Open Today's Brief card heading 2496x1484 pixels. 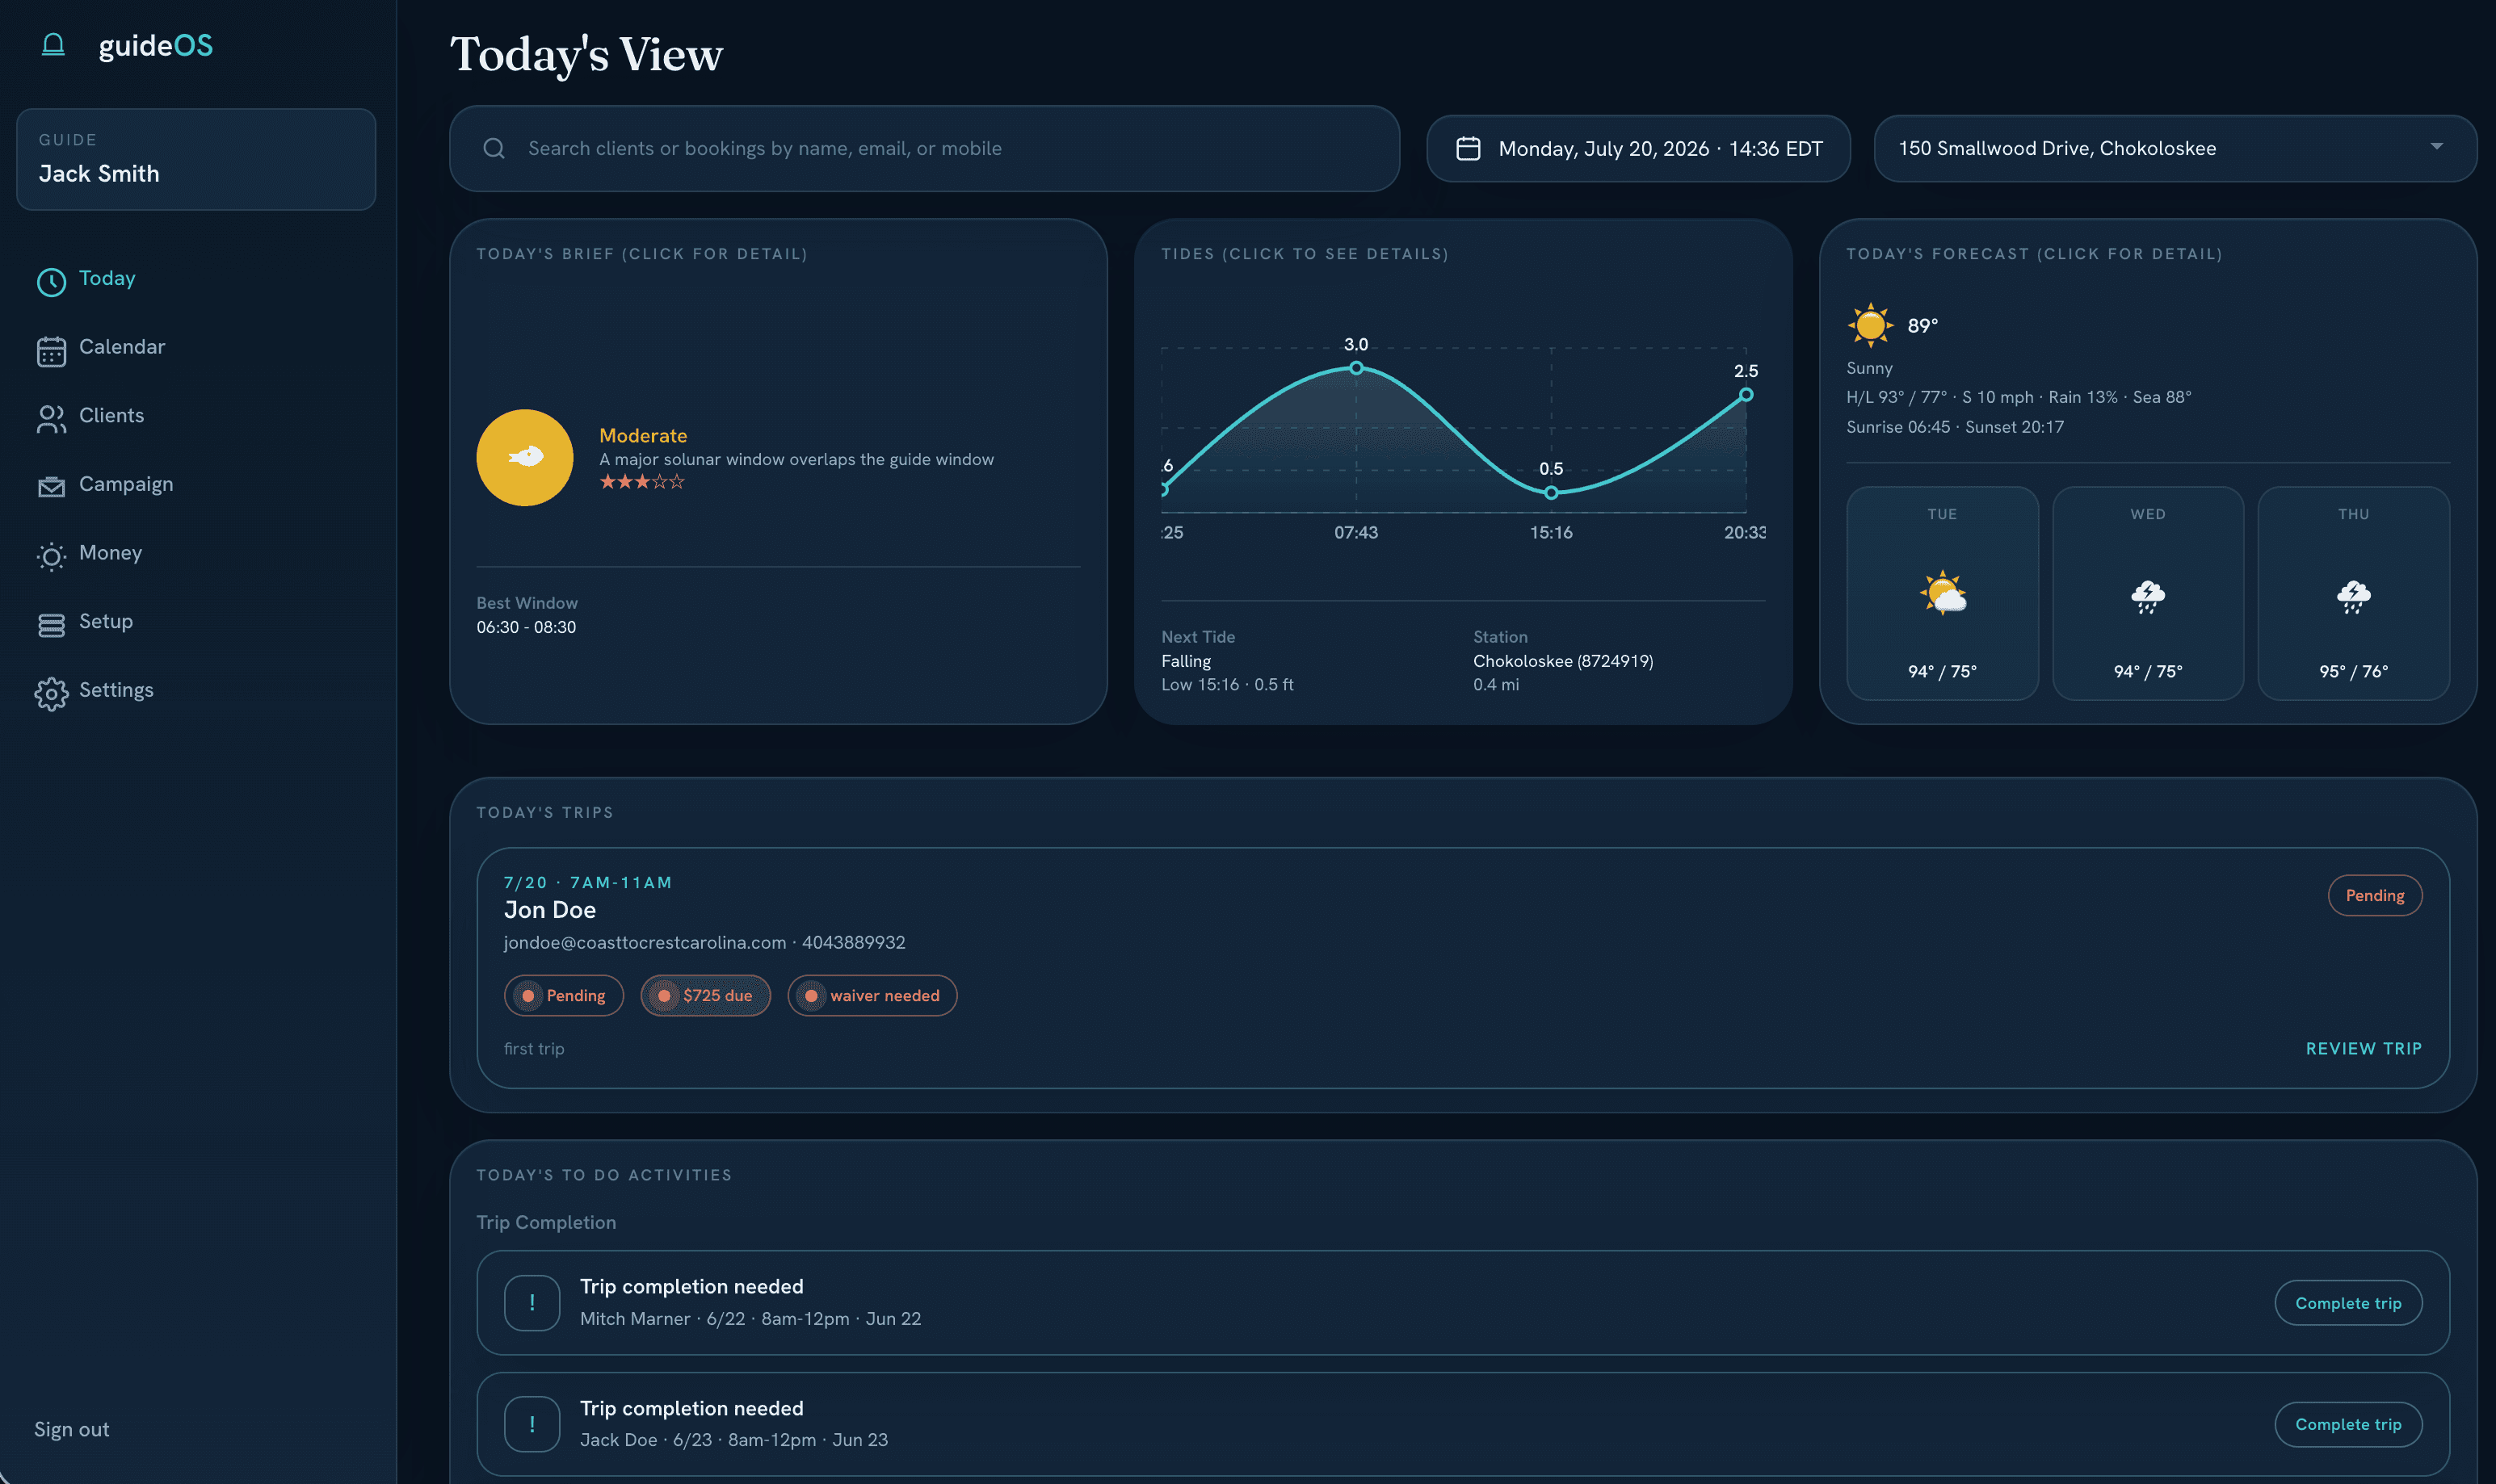pos(641,254)
